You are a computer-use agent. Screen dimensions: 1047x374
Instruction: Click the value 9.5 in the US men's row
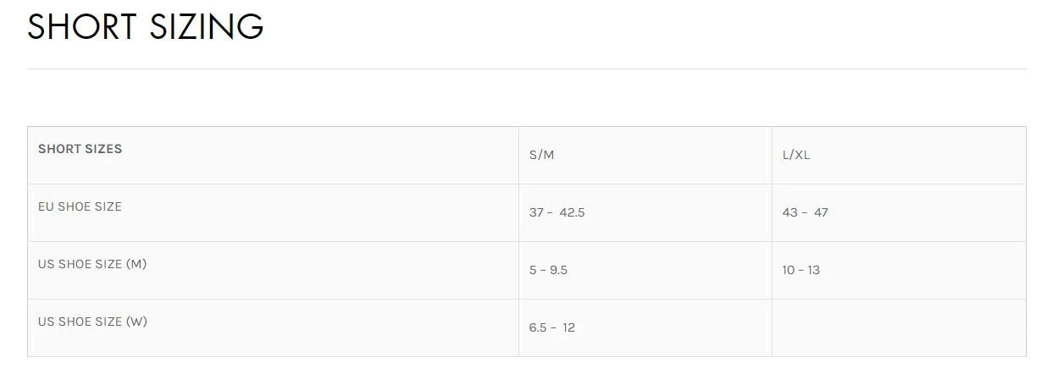pos(557,270)
